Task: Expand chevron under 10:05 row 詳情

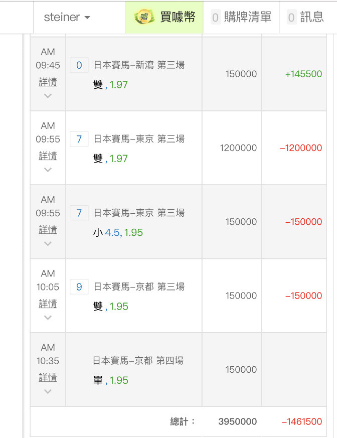Action: tap(48, 317)
